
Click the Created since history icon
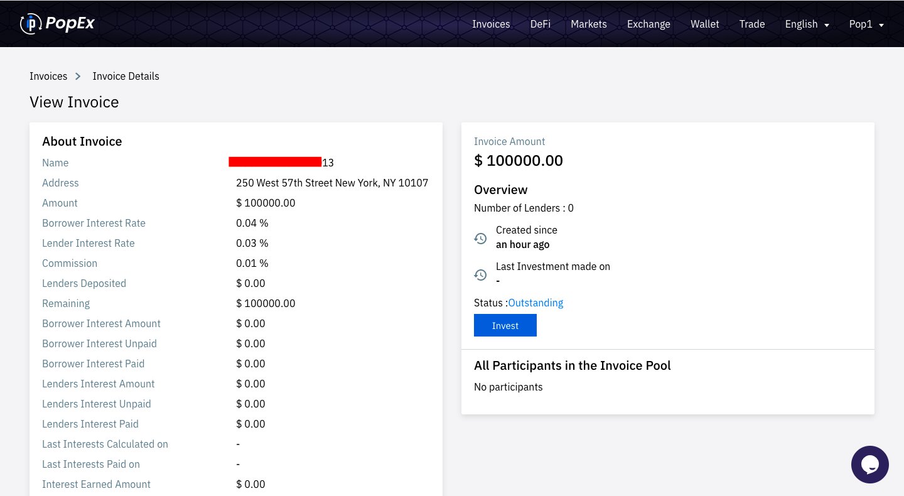[480, 239]
